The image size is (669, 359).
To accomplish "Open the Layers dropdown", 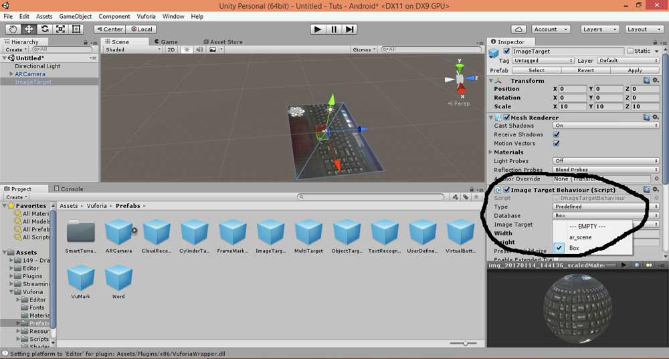I will point(599,29).
